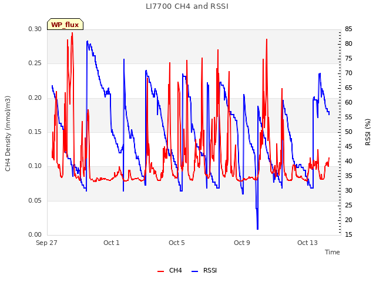Click the Oct 5 date tick label

177,243
